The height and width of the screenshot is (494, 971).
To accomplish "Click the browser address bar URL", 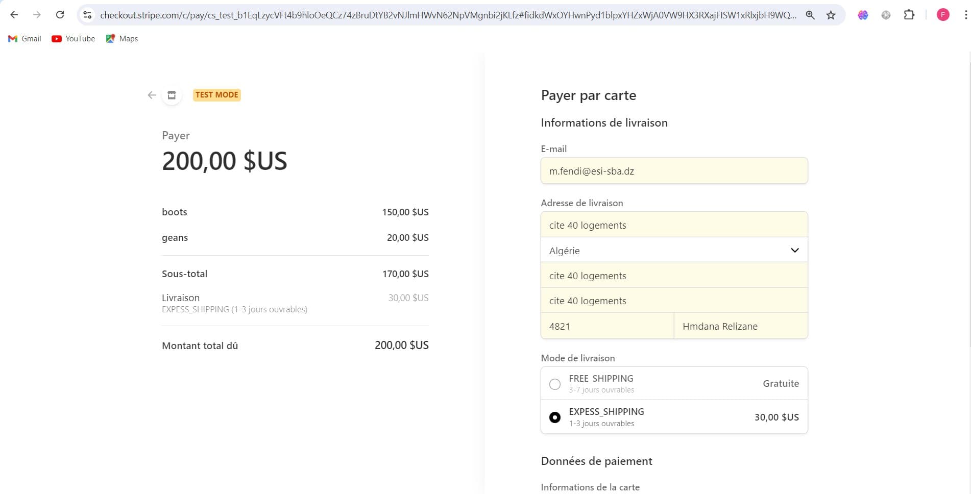I will [447, 15].
